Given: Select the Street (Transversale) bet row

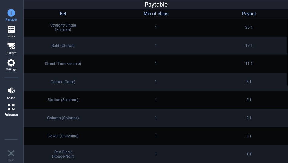Looking at the screenshot, I should point(63,64).
